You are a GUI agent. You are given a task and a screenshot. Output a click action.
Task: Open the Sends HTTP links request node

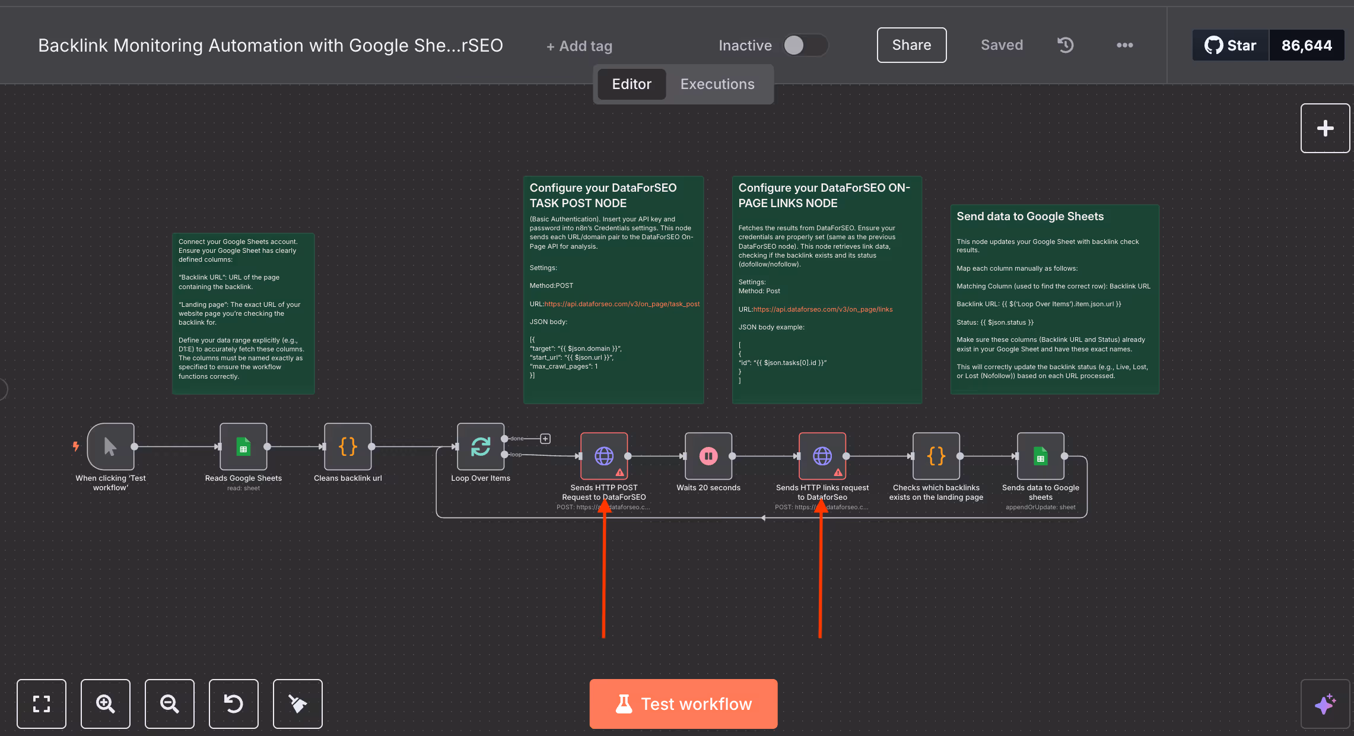click(x=822, y=456)
